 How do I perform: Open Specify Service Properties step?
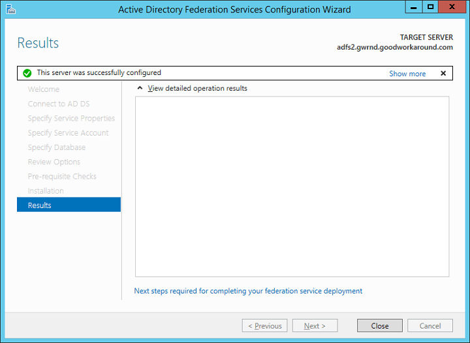click(x=71, y=119)
